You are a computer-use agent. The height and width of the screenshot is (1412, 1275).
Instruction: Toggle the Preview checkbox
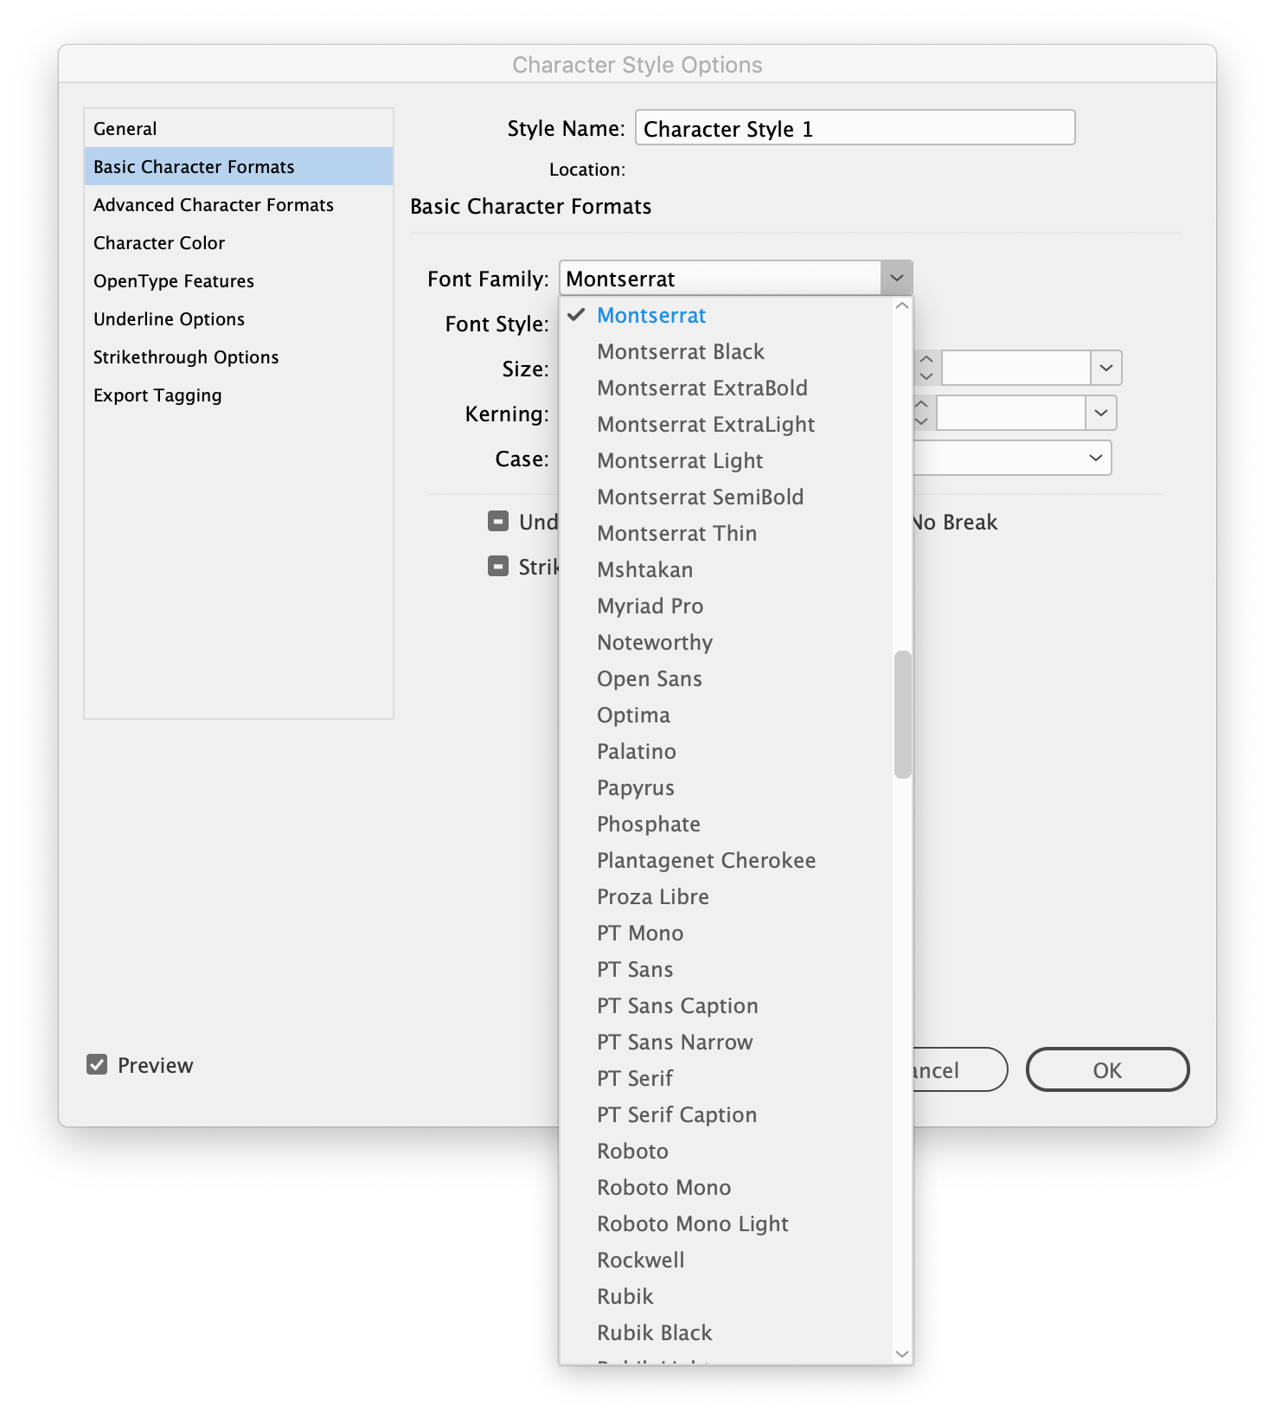(x=97, y=1065)
